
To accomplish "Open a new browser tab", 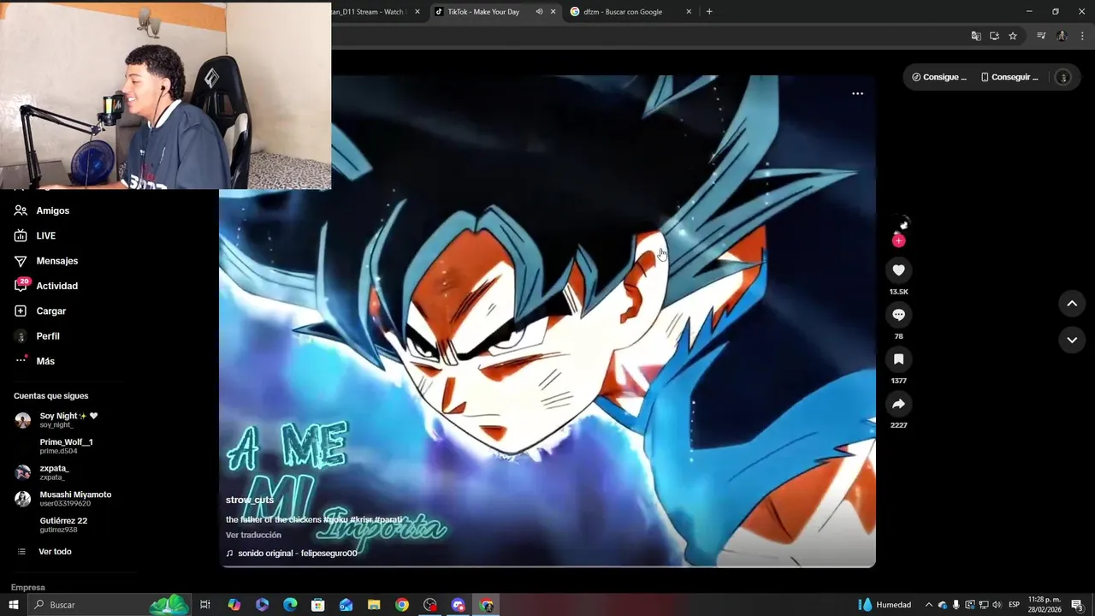I will click(x=709, y=12).
